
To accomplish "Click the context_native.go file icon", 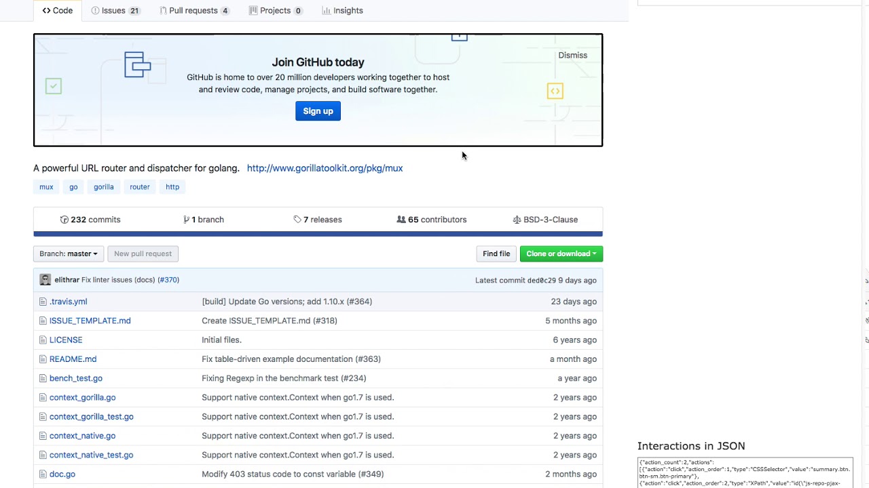I will coord(43,436).
